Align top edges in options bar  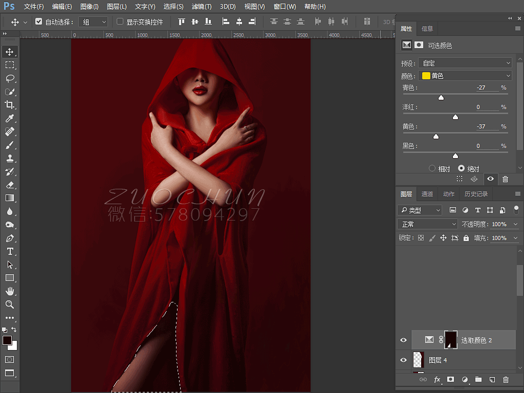point(182,21)
